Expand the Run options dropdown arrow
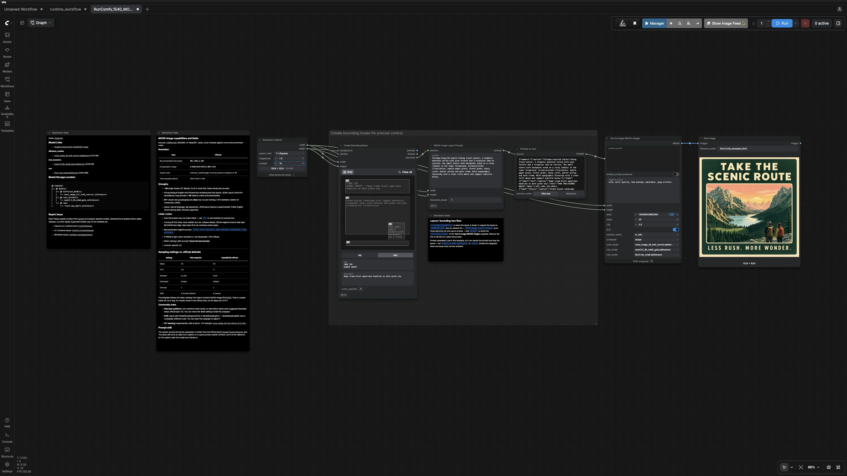Screen dimensions: 847x476 click(x=796, y=23)
